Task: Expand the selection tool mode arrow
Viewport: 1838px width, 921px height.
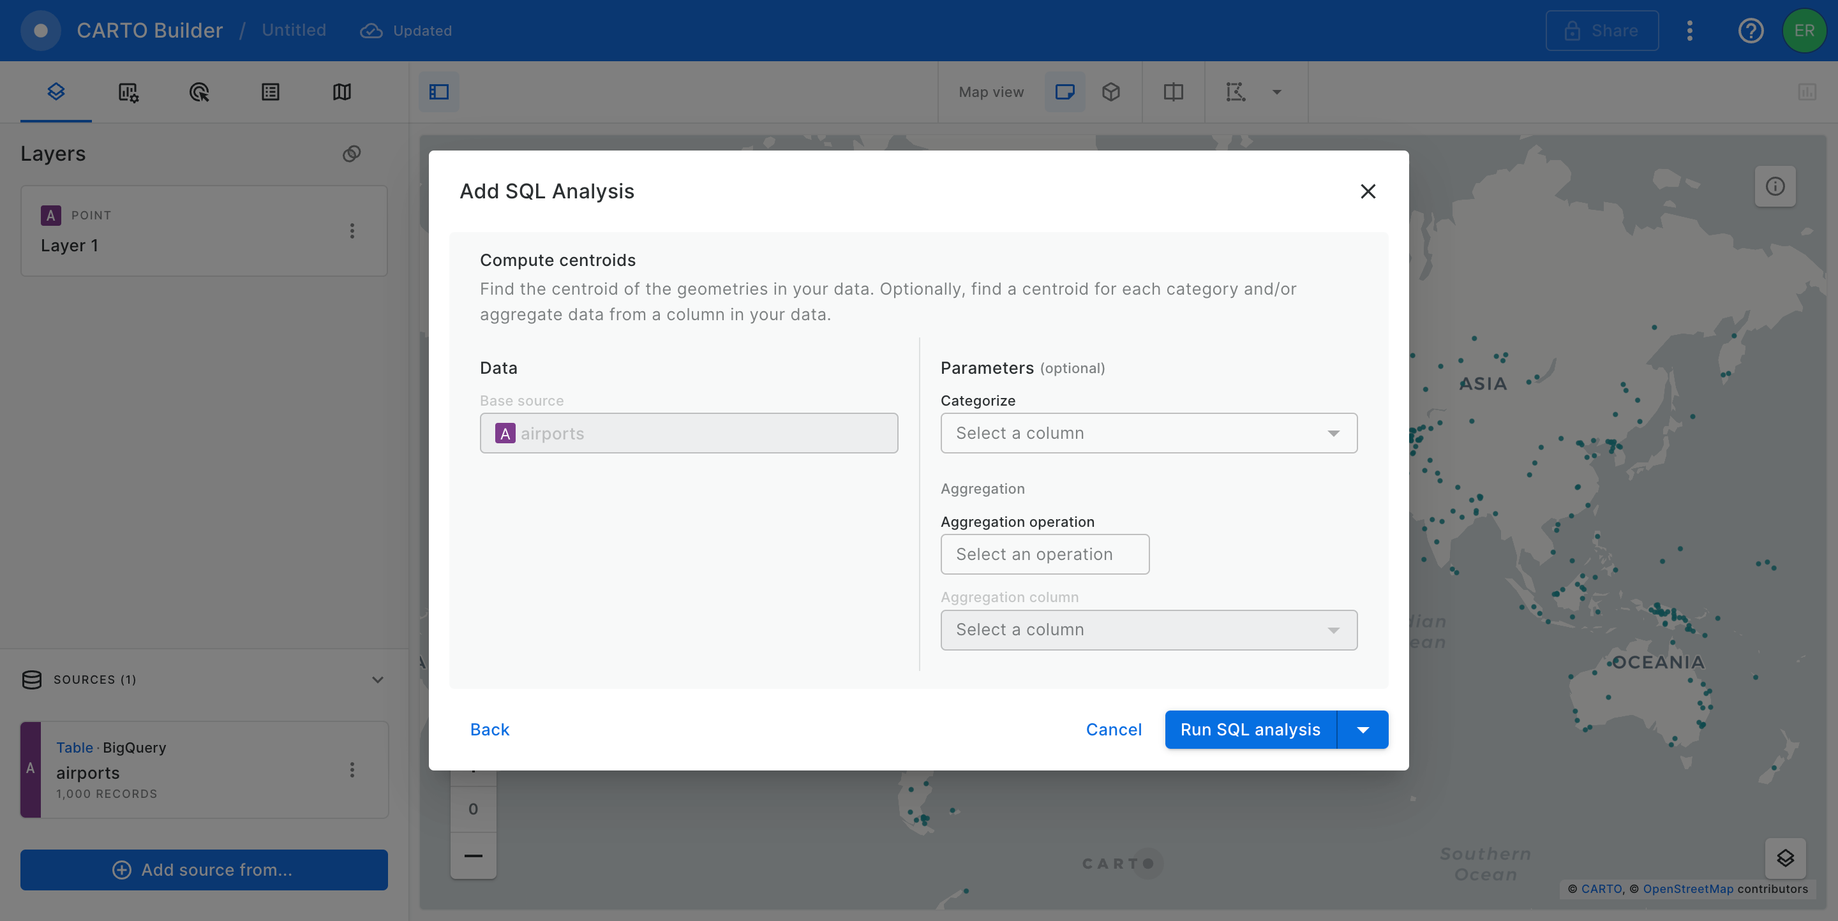Action: (1277, 92)
